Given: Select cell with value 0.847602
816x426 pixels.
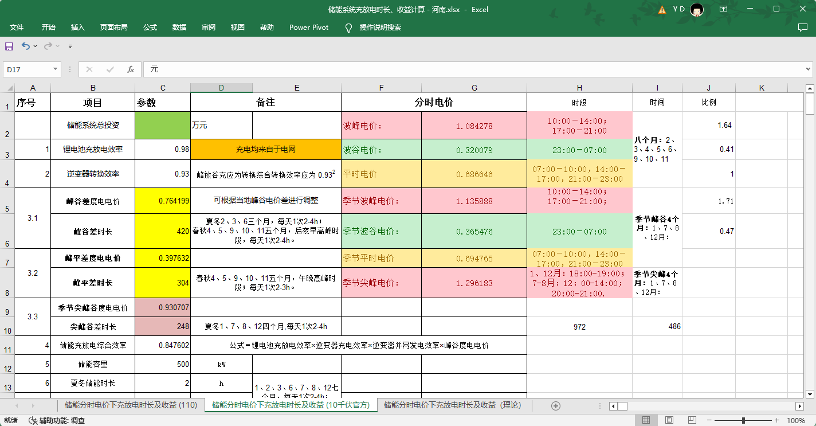Looking at the screenshot, I should click(163, 345).
